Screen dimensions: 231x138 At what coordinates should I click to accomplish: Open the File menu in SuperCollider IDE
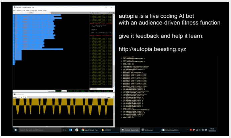(14, 11)
